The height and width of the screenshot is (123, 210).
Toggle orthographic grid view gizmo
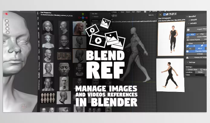pyautogui.click(x=8, y=32)
